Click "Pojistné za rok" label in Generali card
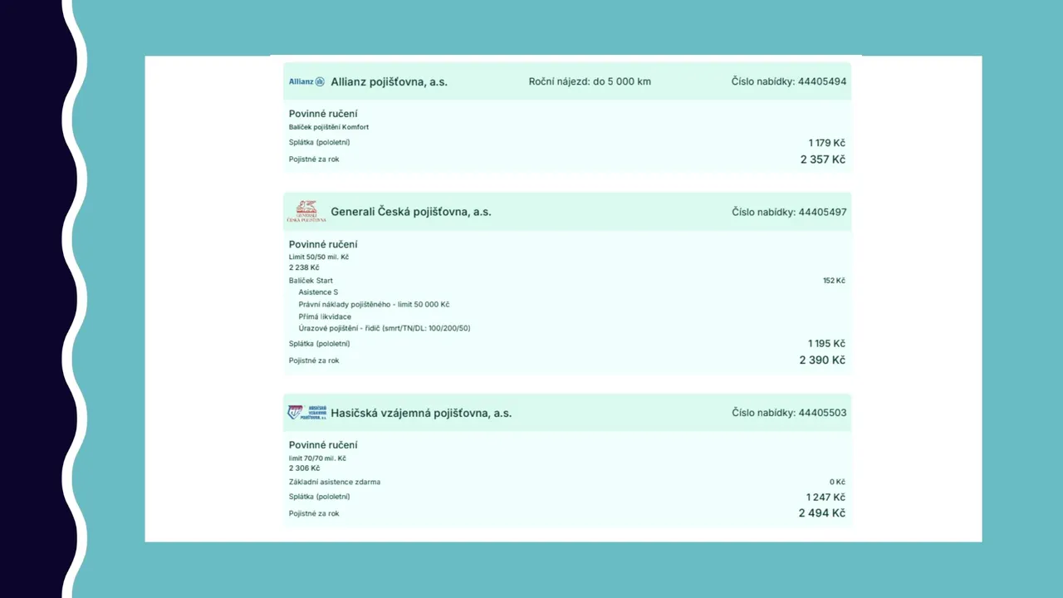1063x598 pixels. pyautogui.click(x=314, y=360)
